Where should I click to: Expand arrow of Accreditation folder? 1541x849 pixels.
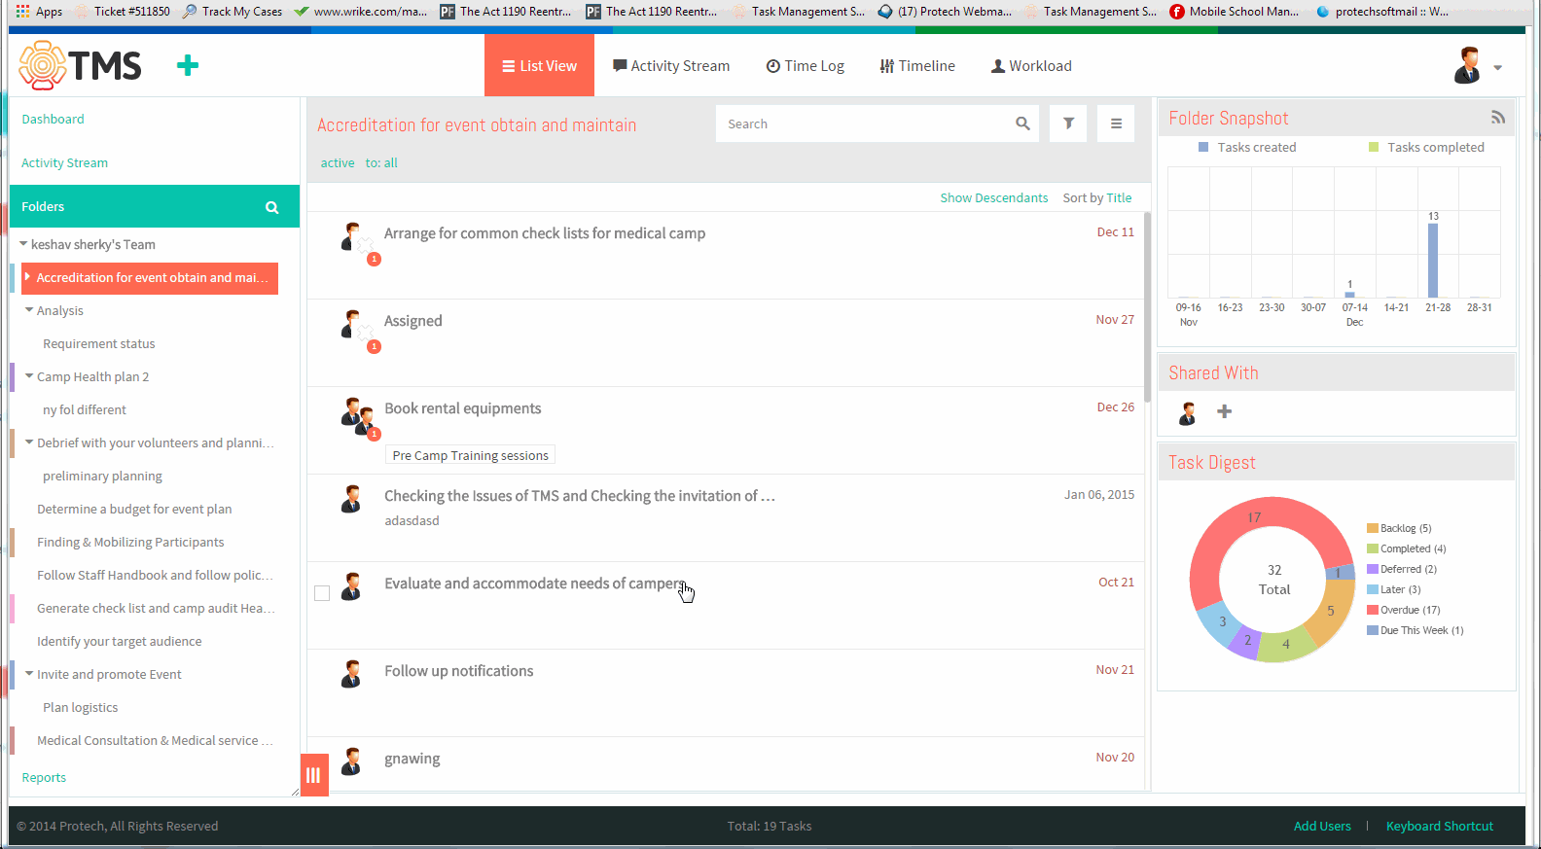(28, 277)
